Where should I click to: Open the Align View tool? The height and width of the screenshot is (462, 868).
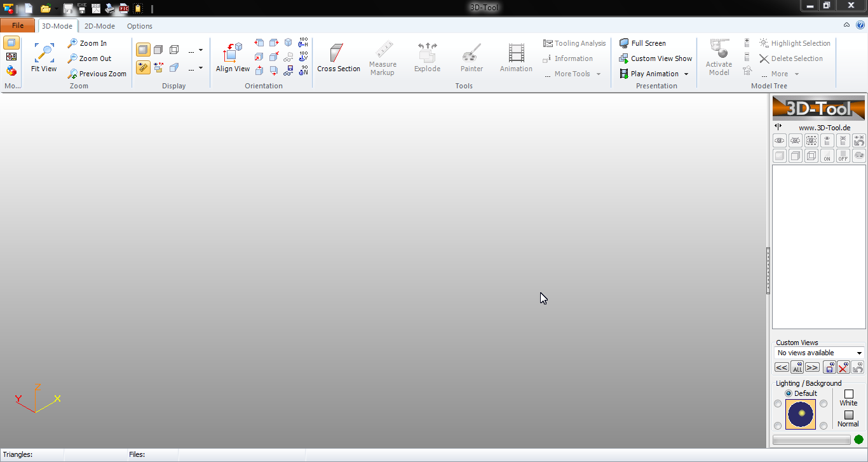[233, 58]
